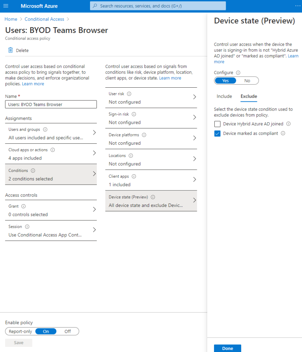Screen dimensions: 302x352
Task: Check Device Hybrid Azure AD joined
Action: [217, 124]
